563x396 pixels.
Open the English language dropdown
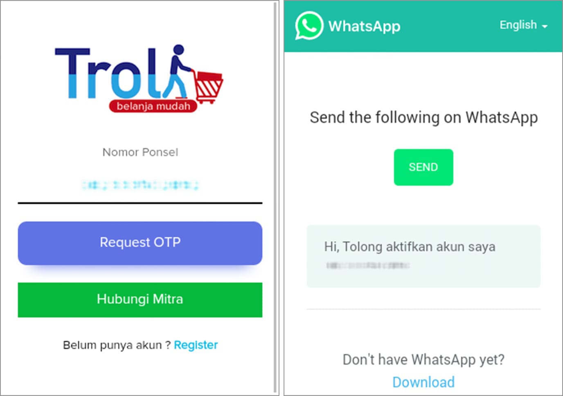pyautogui.click(x=523, y=25)
